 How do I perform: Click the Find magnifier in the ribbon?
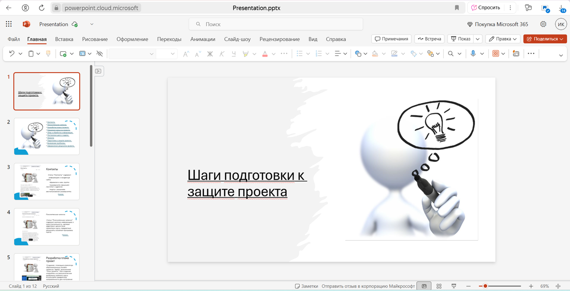click(x=451, y=54)
